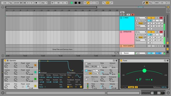
Task: Select oscillator C in Operator
Action: click(x=35, y=72)
